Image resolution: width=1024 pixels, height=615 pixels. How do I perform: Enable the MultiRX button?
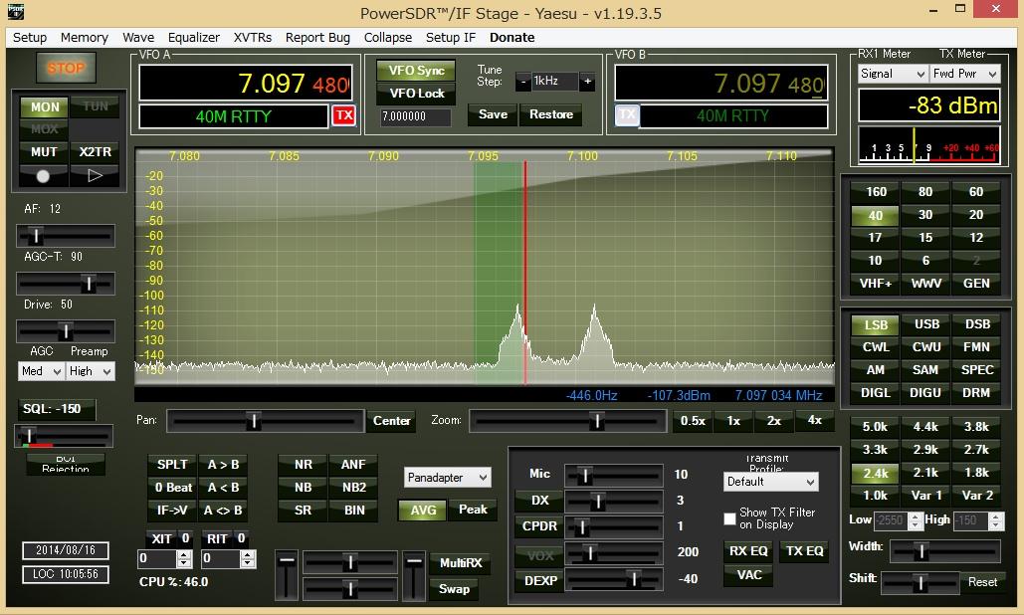pyautogui.click(x=461, y=563)
